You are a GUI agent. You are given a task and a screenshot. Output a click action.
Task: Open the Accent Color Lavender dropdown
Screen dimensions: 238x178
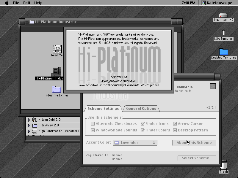(x=135, y=143)
